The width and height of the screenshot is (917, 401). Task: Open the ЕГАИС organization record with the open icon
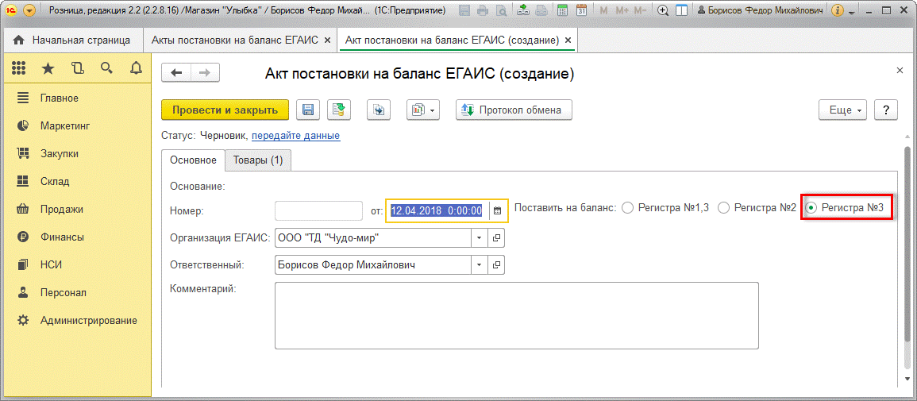(x=497, y=238)
